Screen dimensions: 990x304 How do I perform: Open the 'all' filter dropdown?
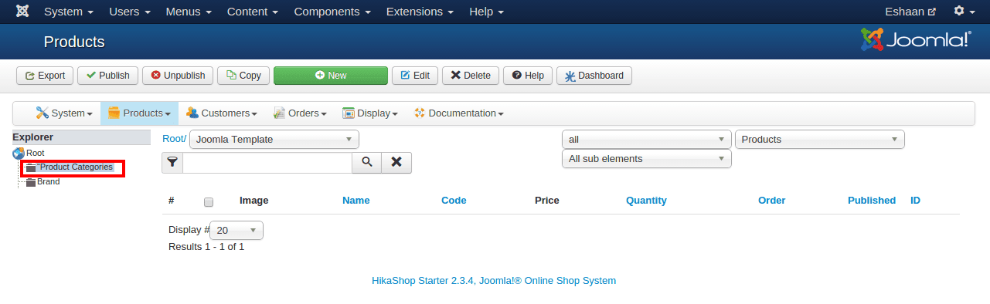click(x=646, y=140)
